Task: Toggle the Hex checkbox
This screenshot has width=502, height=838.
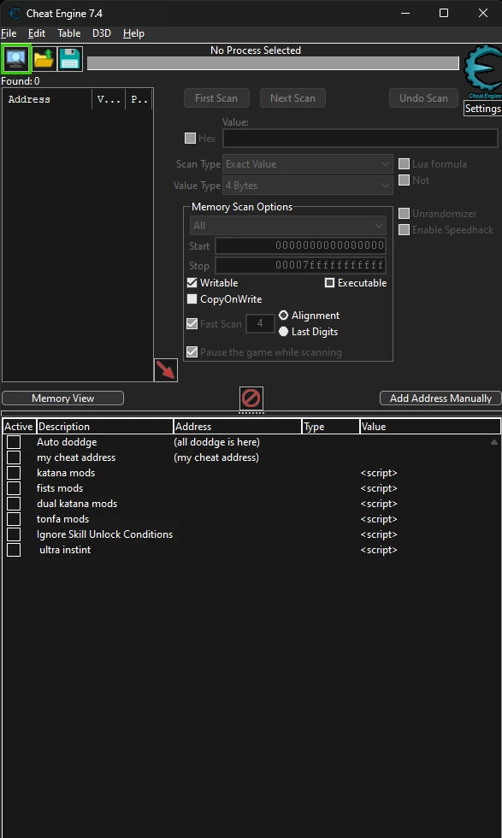Action: point(190,139)
